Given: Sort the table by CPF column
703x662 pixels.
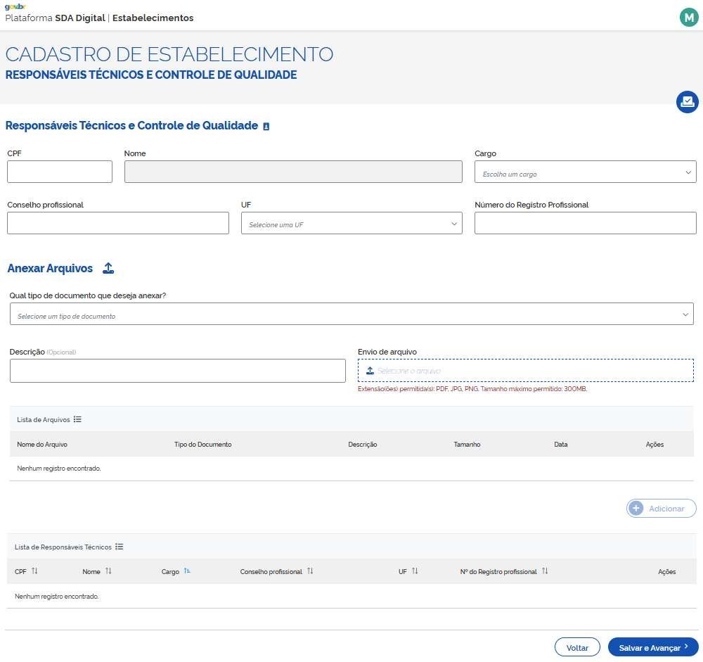Looking at the screenshot, I should pos(34,571).
